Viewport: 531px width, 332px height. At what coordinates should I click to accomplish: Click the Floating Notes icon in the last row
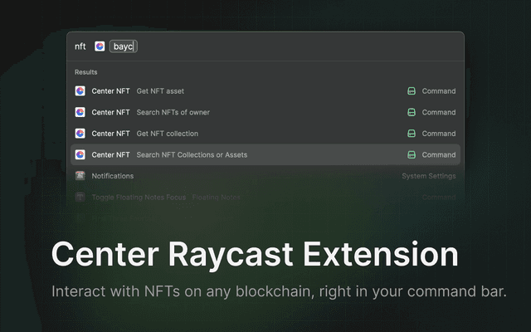[x=80, y=197]
